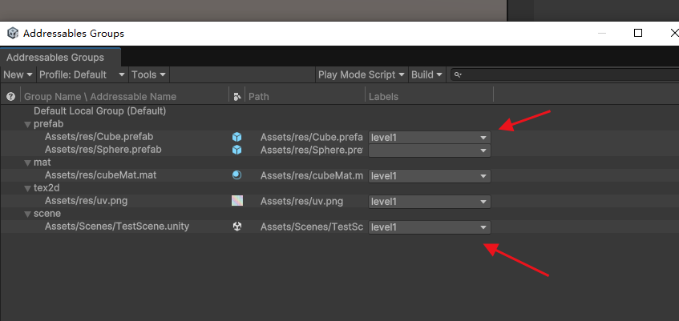Collapse the mat group
679x321 pixels.
point(28,163)
